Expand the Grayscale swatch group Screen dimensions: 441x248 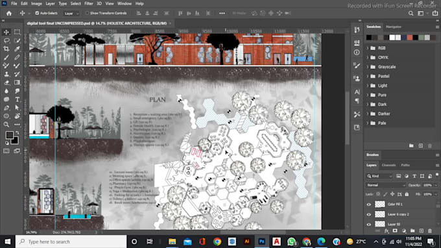pyautogui.click(x=367, y=67)
